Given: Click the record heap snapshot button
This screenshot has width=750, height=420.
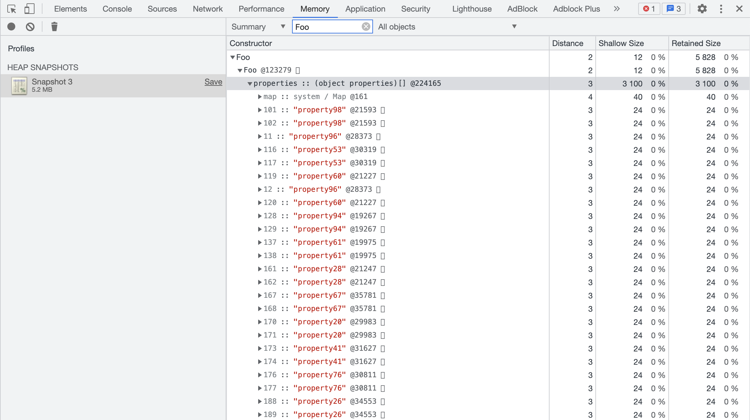Looking at the screenshot, I should [x=11, y=26].
